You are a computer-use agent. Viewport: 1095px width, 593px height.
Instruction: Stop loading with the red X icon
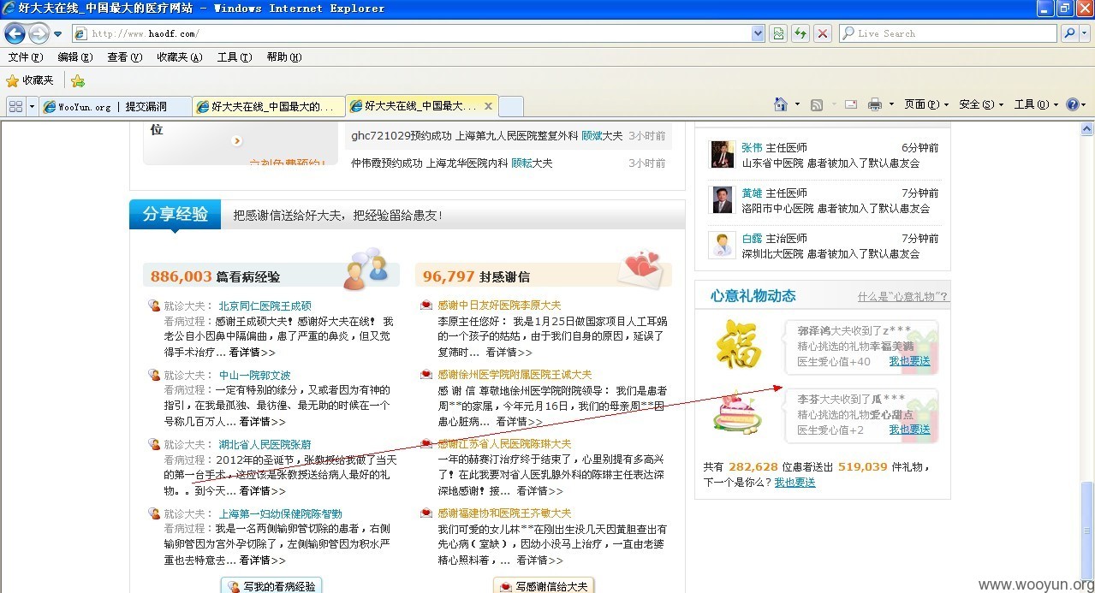[823, 33]
